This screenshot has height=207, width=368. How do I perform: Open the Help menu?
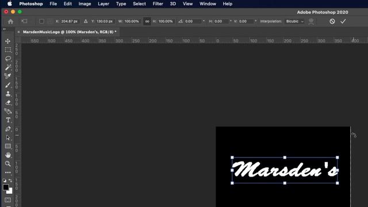click(x=228, y=4)
